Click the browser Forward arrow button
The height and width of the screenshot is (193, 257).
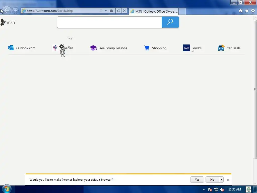(15, 11)
